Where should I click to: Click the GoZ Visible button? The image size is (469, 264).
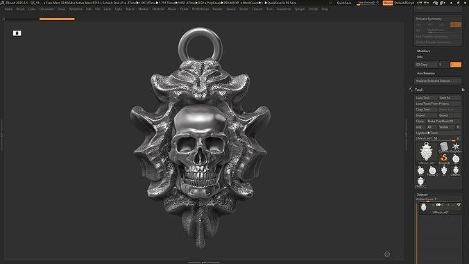(446, 127)
